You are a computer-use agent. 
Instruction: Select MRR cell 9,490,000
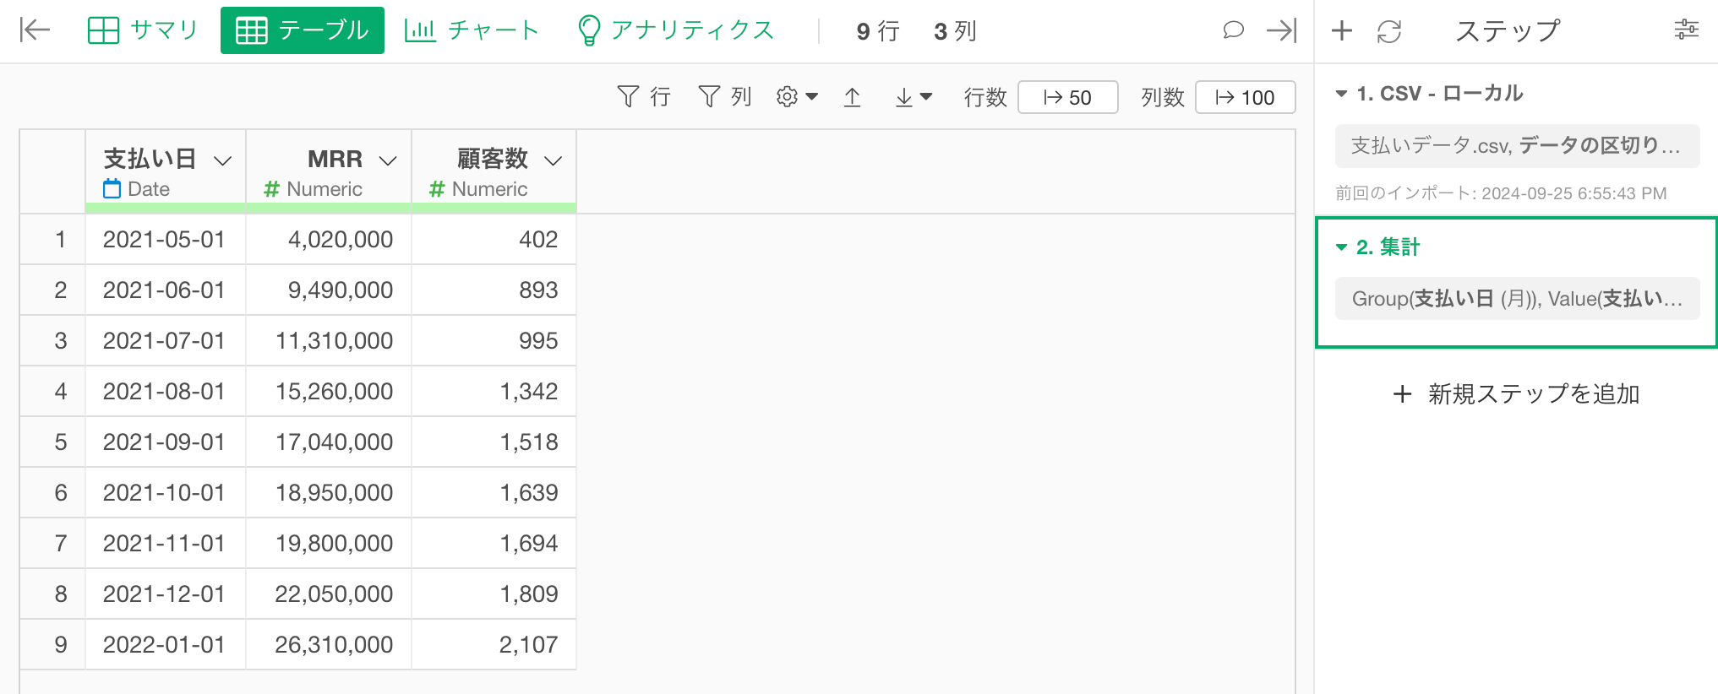(329, 290)
